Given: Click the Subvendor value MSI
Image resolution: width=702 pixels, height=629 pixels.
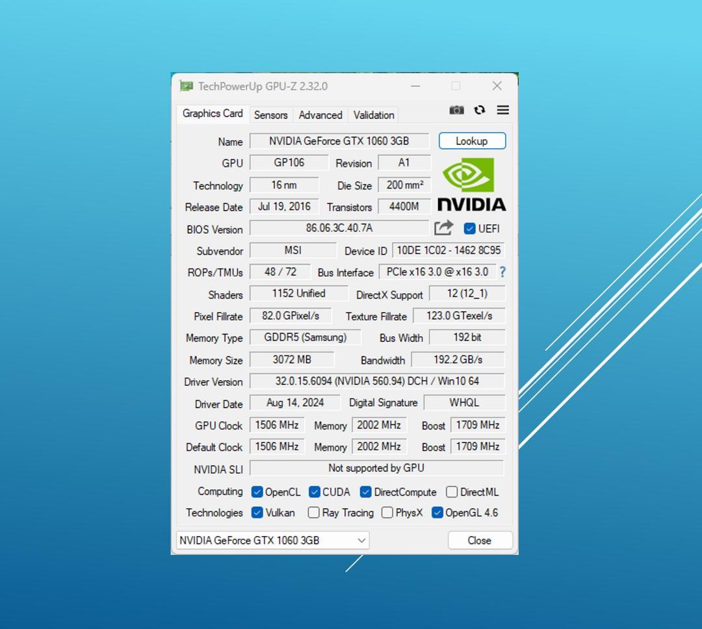Looking at the screenshot, I should 292,250.
